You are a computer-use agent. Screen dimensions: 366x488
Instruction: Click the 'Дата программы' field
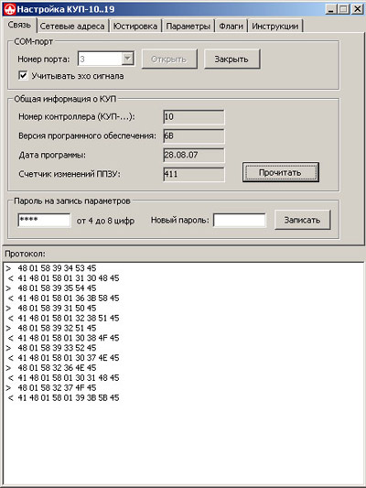click(193, 155)
